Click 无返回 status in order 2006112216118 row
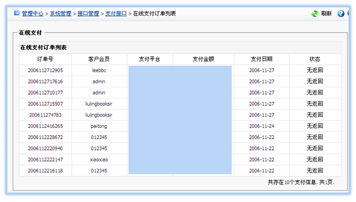356x202 pixels. [x=315, y=171]
